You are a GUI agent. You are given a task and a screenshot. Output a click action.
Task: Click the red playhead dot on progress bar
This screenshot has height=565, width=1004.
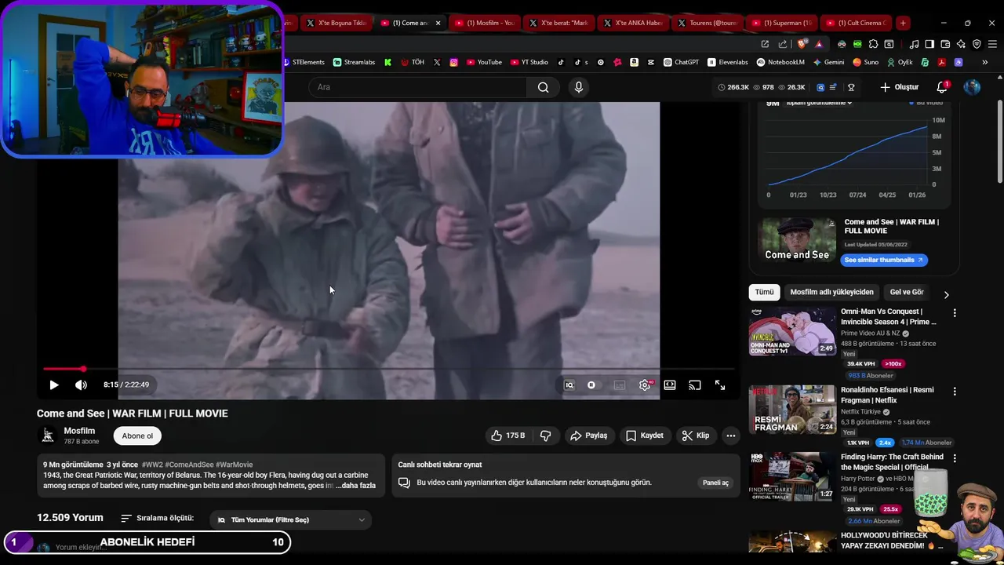[83, 369]
